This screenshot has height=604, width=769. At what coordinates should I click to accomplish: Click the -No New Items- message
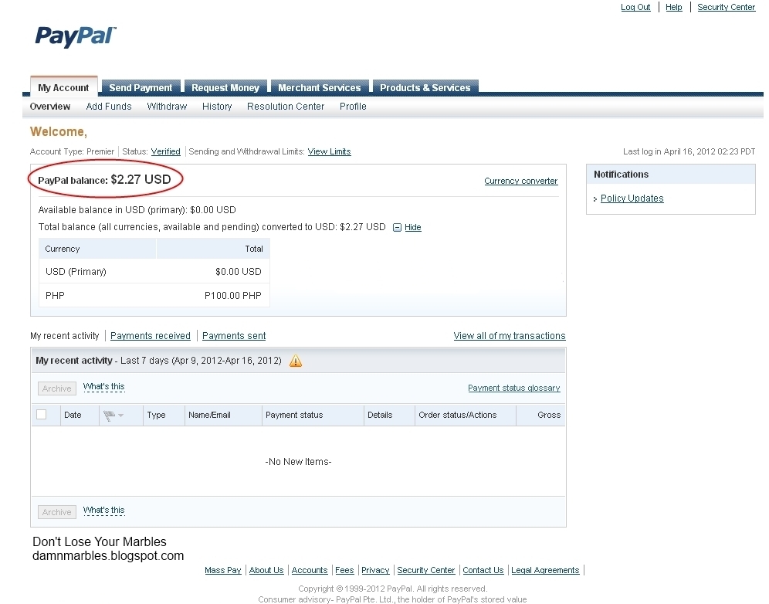tap(298, 462)
